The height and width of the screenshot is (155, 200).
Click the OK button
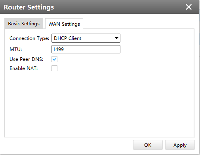(148, 145)
